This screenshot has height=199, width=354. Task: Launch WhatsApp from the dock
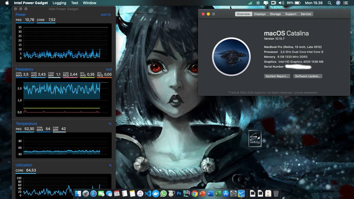(x=164, y=194)
